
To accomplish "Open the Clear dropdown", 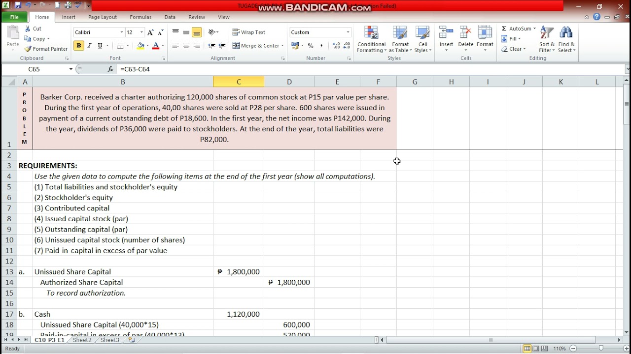I will coord(514,49).
